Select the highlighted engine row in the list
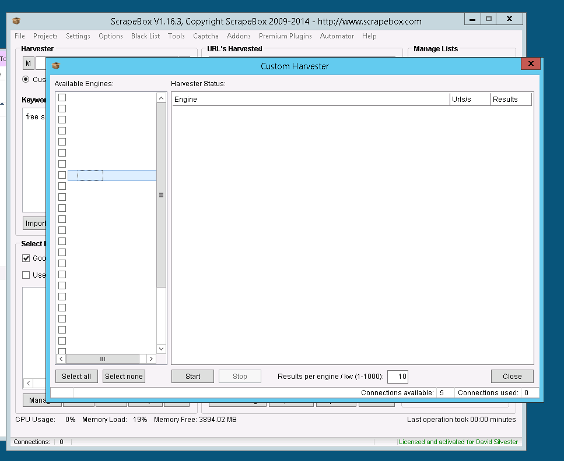The width and height of the screenshot is (564, 461). (x=112, y=175)
